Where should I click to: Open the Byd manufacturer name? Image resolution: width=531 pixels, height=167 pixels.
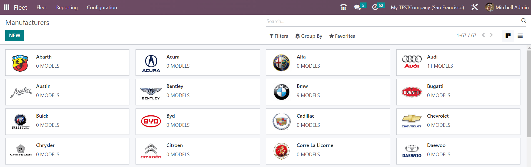[171, 116]
